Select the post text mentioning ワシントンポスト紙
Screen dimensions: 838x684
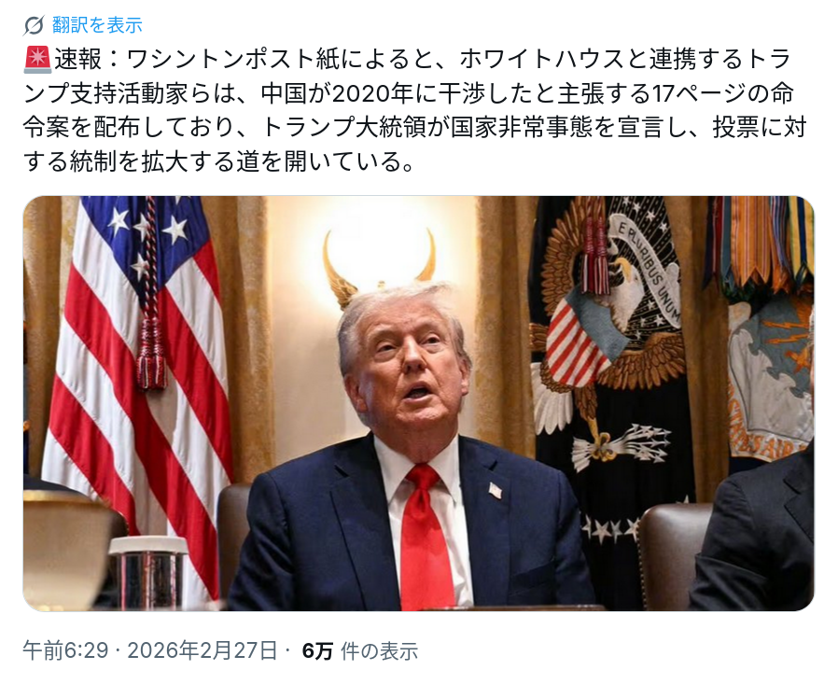coord(414,110)
